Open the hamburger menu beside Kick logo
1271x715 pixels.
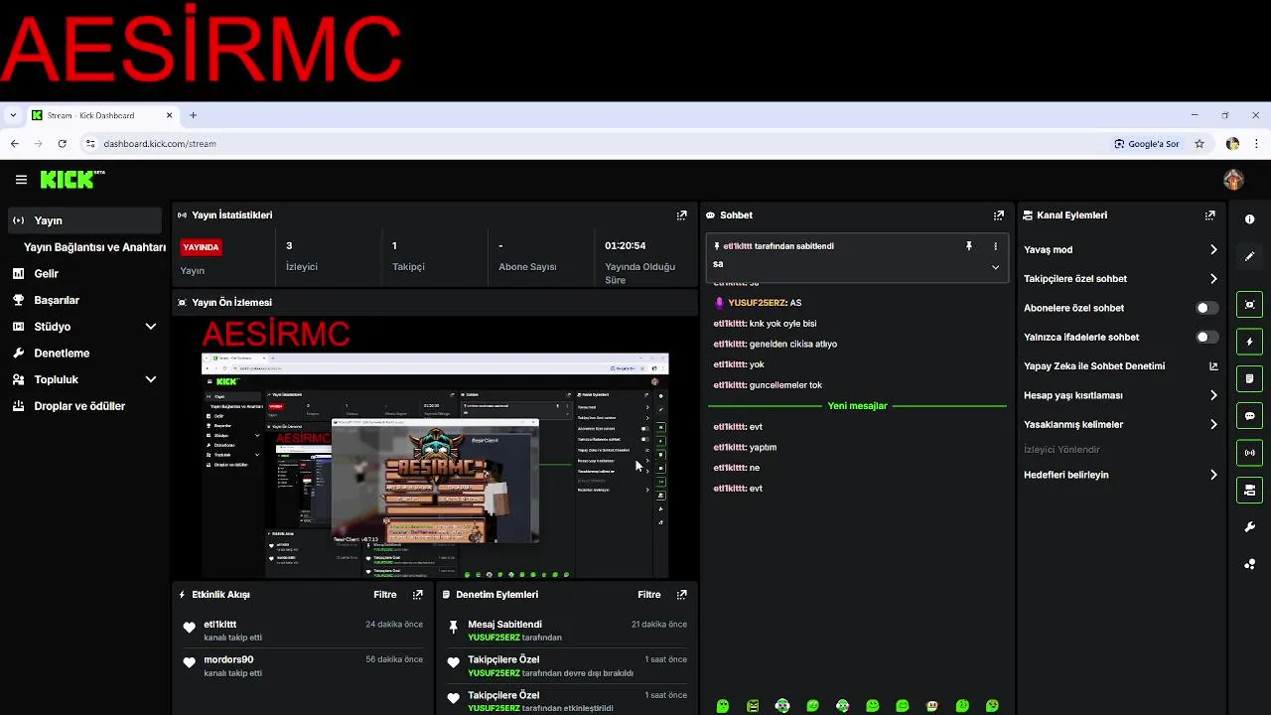[21, 180]
